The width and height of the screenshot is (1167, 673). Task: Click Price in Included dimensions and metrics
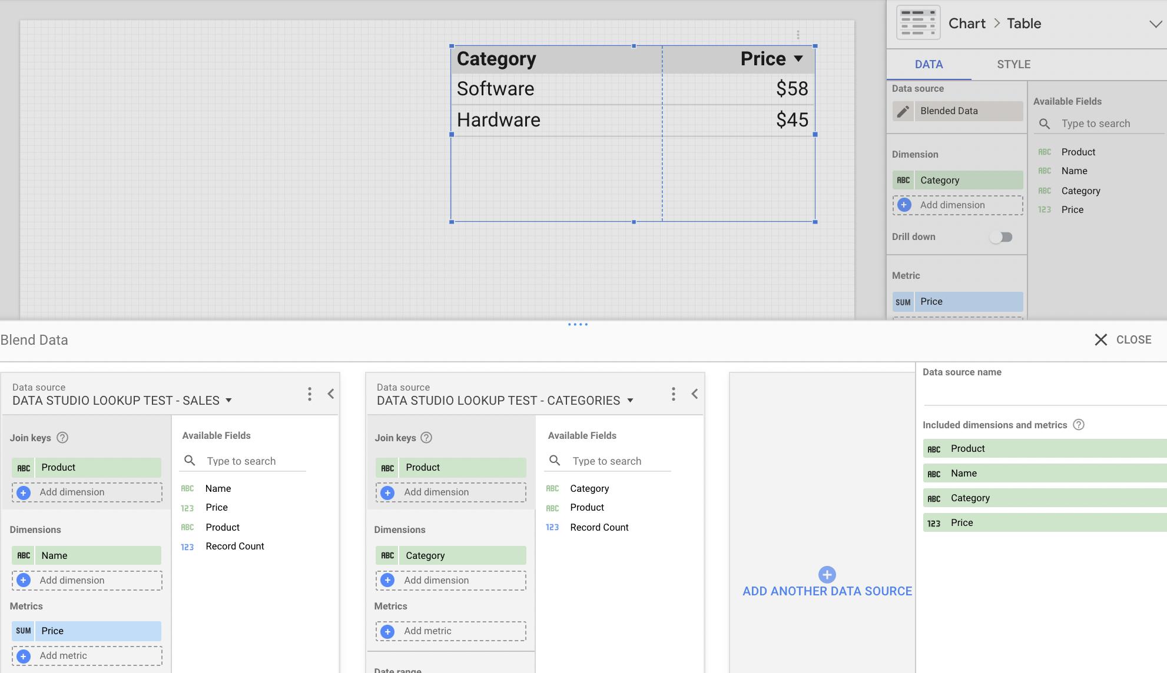point(1045,522)
